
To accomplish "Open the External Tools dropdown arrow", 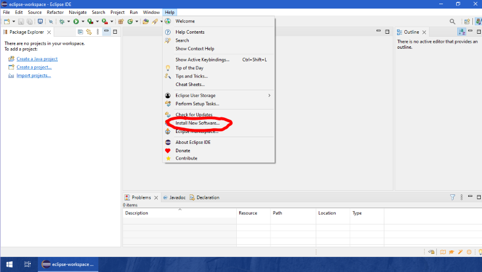I will tap(111, 22).
